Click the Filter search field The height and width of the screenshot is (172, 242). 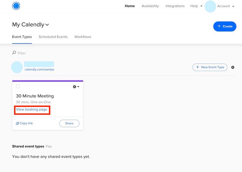coord(22,53)
